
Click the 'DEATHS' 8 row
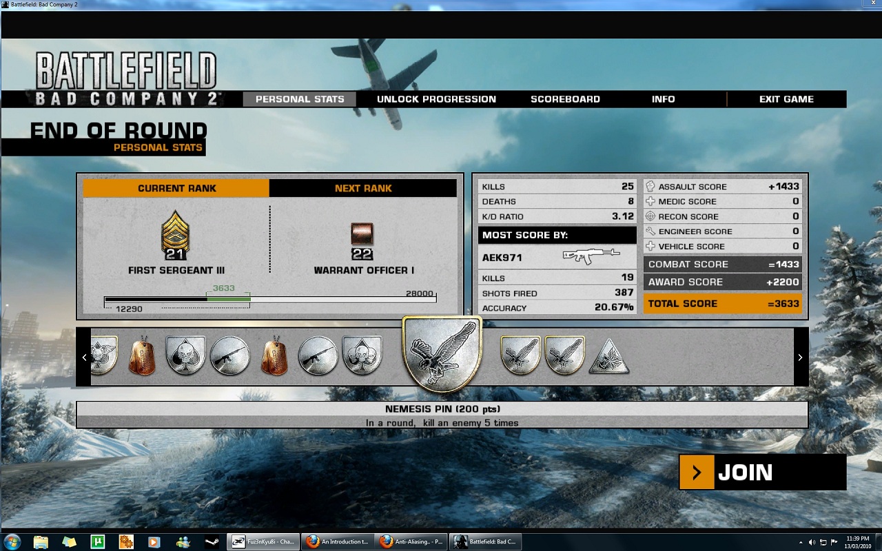557,201
